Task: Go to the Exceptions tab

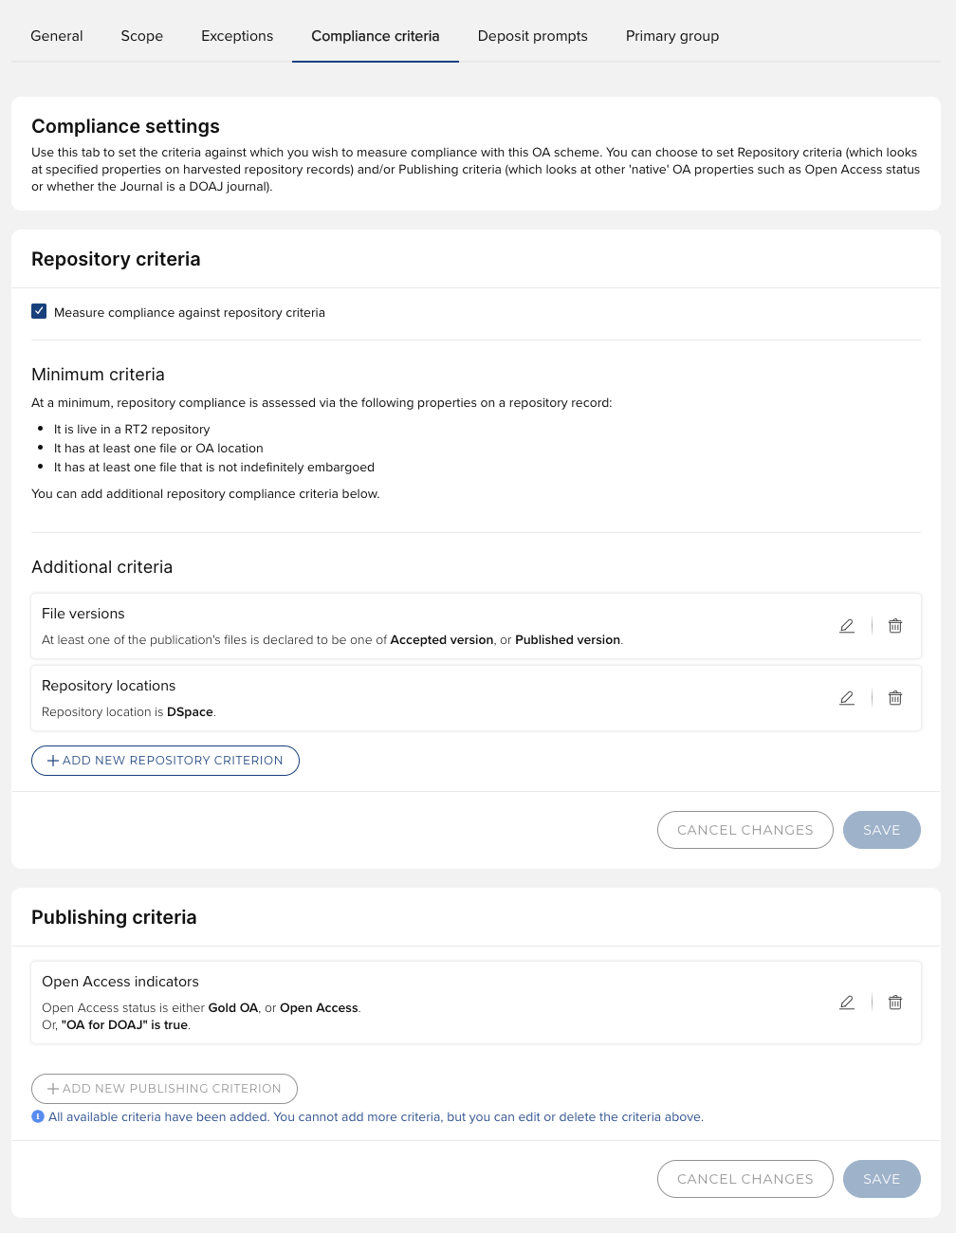Action: click(237, 36)
